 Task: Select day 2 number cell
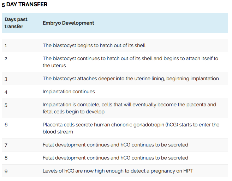6,59
